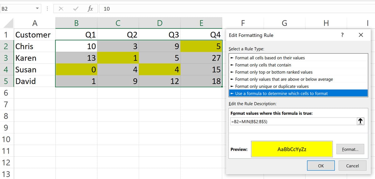Click the Help question mark in dialog
Image resolution: width=375 pixels, height=179 pixels.
point(342,35)
